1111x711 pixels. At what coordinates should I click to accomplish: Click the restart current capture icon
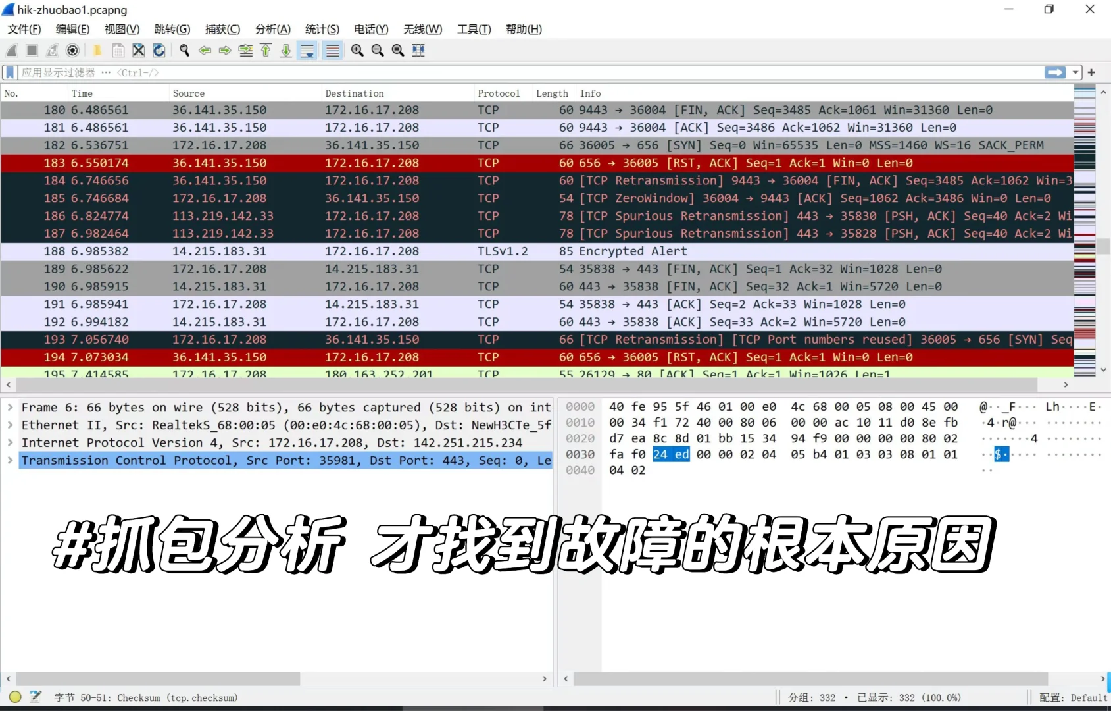point(52,51)
